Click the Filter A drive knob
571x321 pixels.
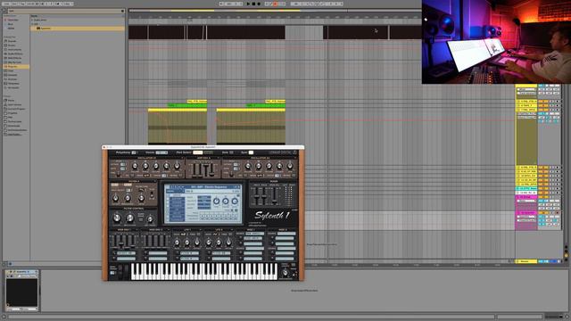tap(141, 198)
